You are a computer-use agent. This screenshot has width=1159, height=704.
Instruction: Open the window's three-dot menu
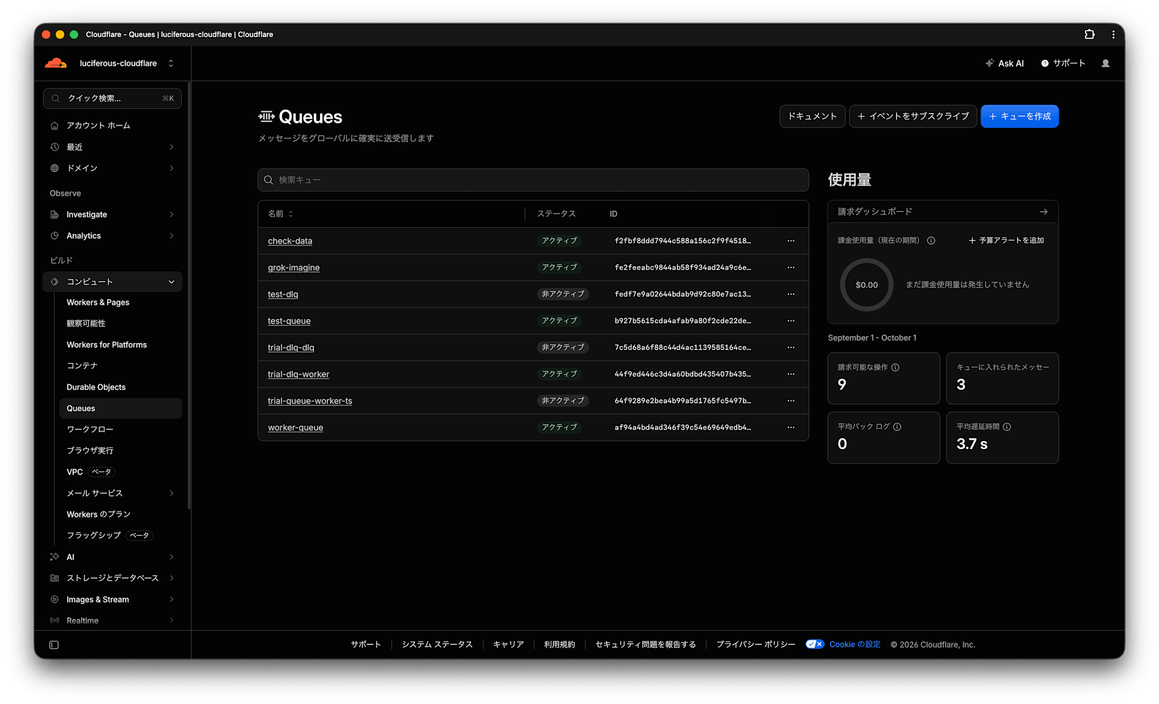tap(1113, 34)
